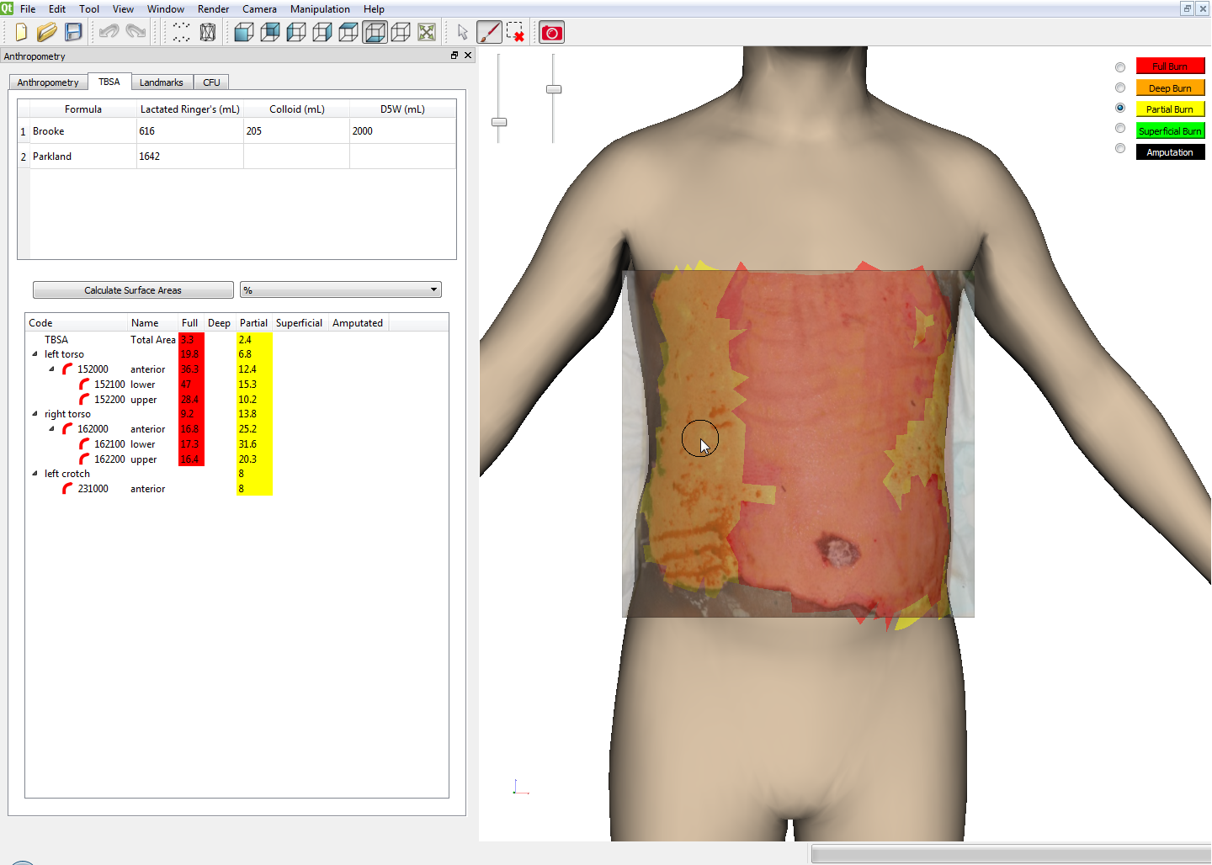Click the orange Deep Burn legend swatch
The width and height of the screenshot is (1212, 865).
(1170, 88)
